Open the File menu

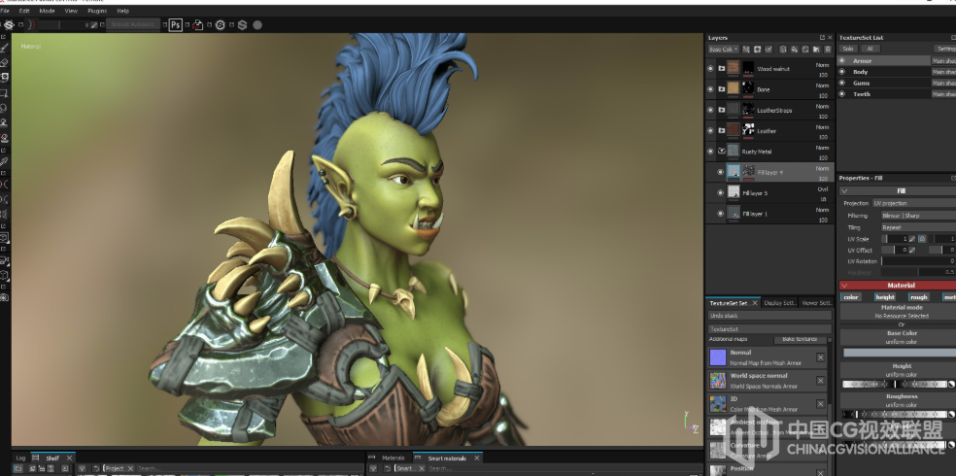click(4, 11)
